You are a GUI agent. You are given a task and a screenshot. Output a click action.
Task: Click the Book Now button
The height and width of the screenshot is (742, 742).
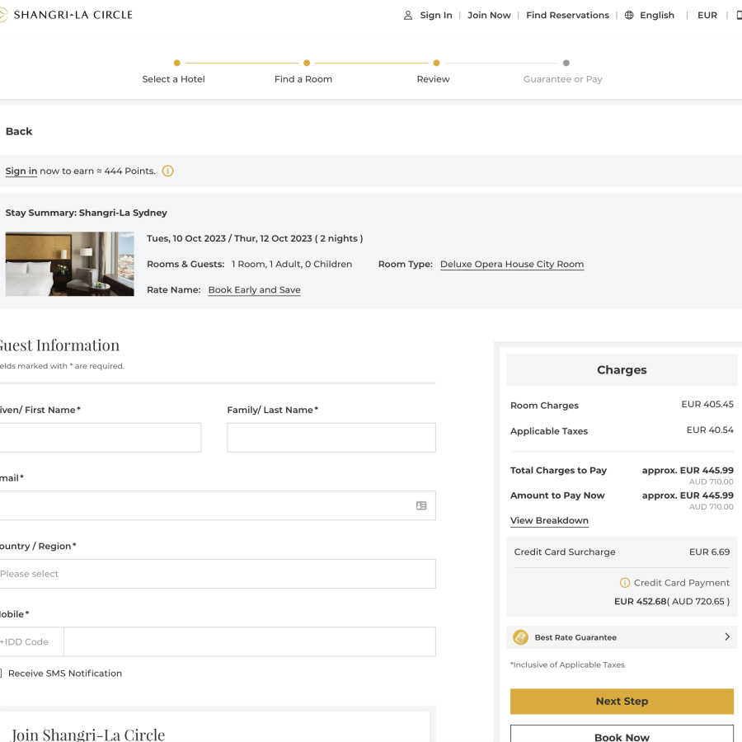point(622,735)
